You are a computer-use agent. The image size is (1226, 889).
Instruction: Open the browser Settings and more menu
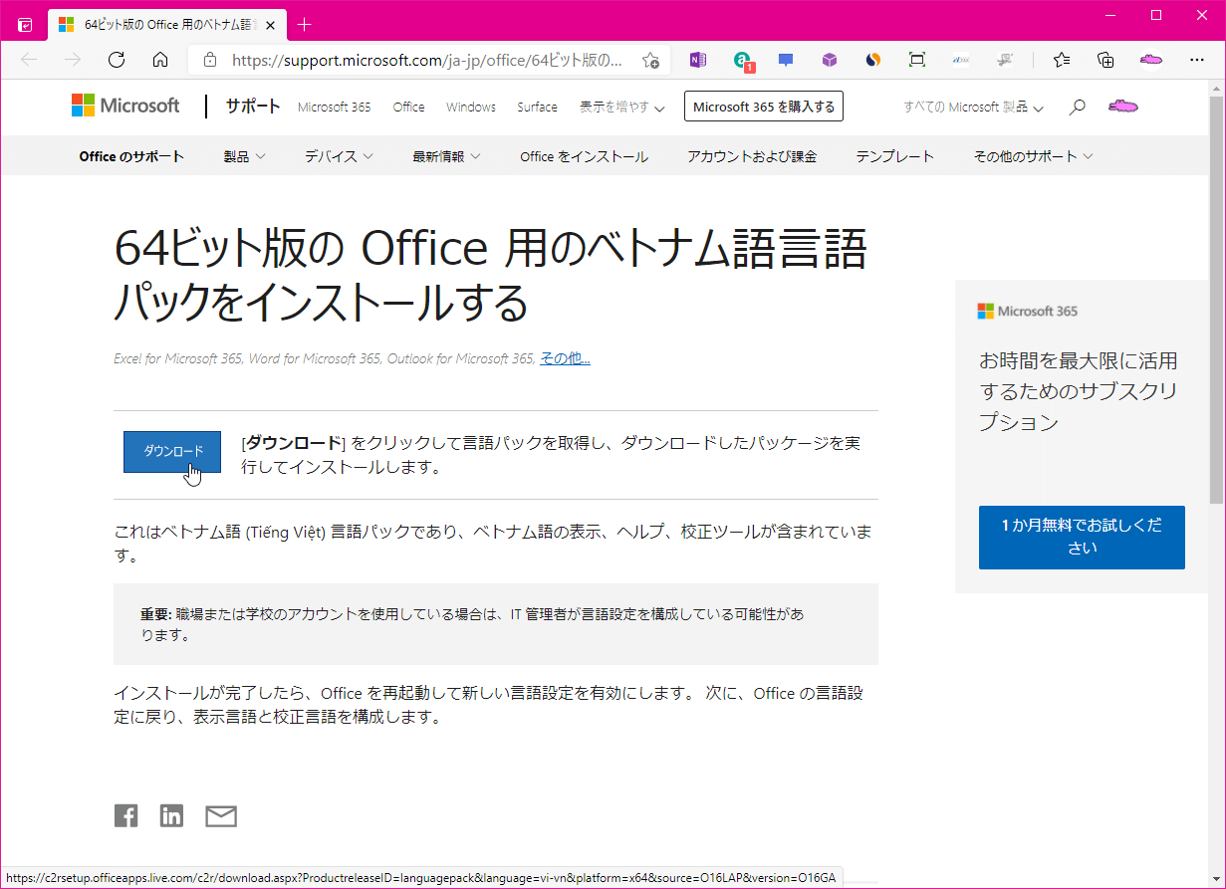[x=1197, y=60]
